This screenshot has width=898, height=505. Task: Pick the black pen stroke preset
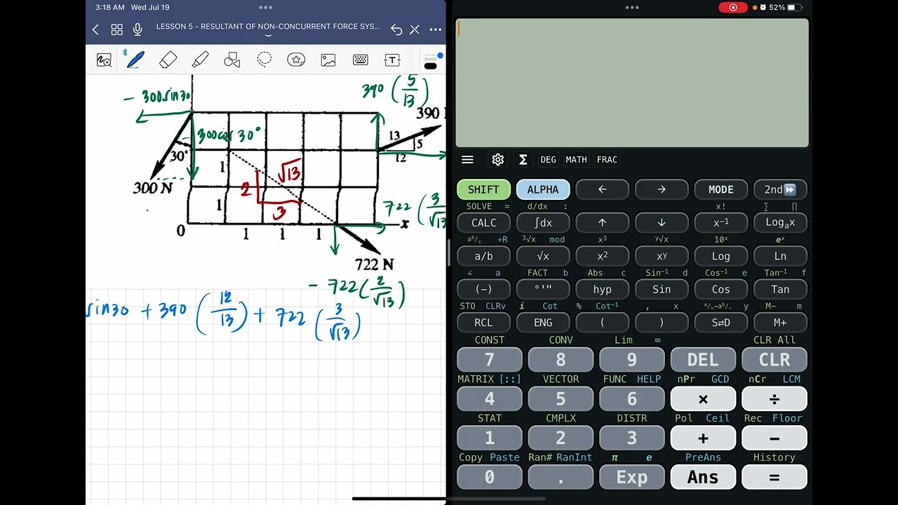(x=431, y=66)
